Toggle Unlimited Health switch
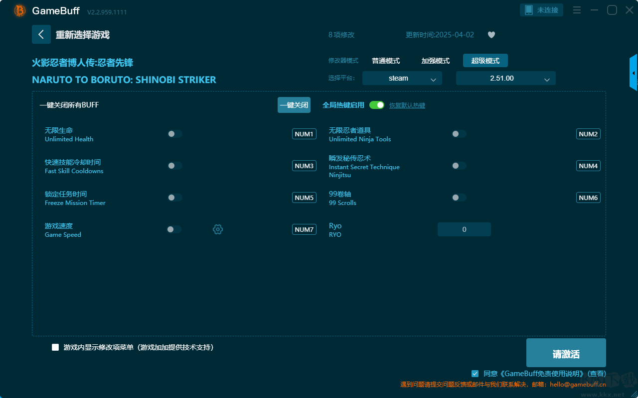 point(175,134)
